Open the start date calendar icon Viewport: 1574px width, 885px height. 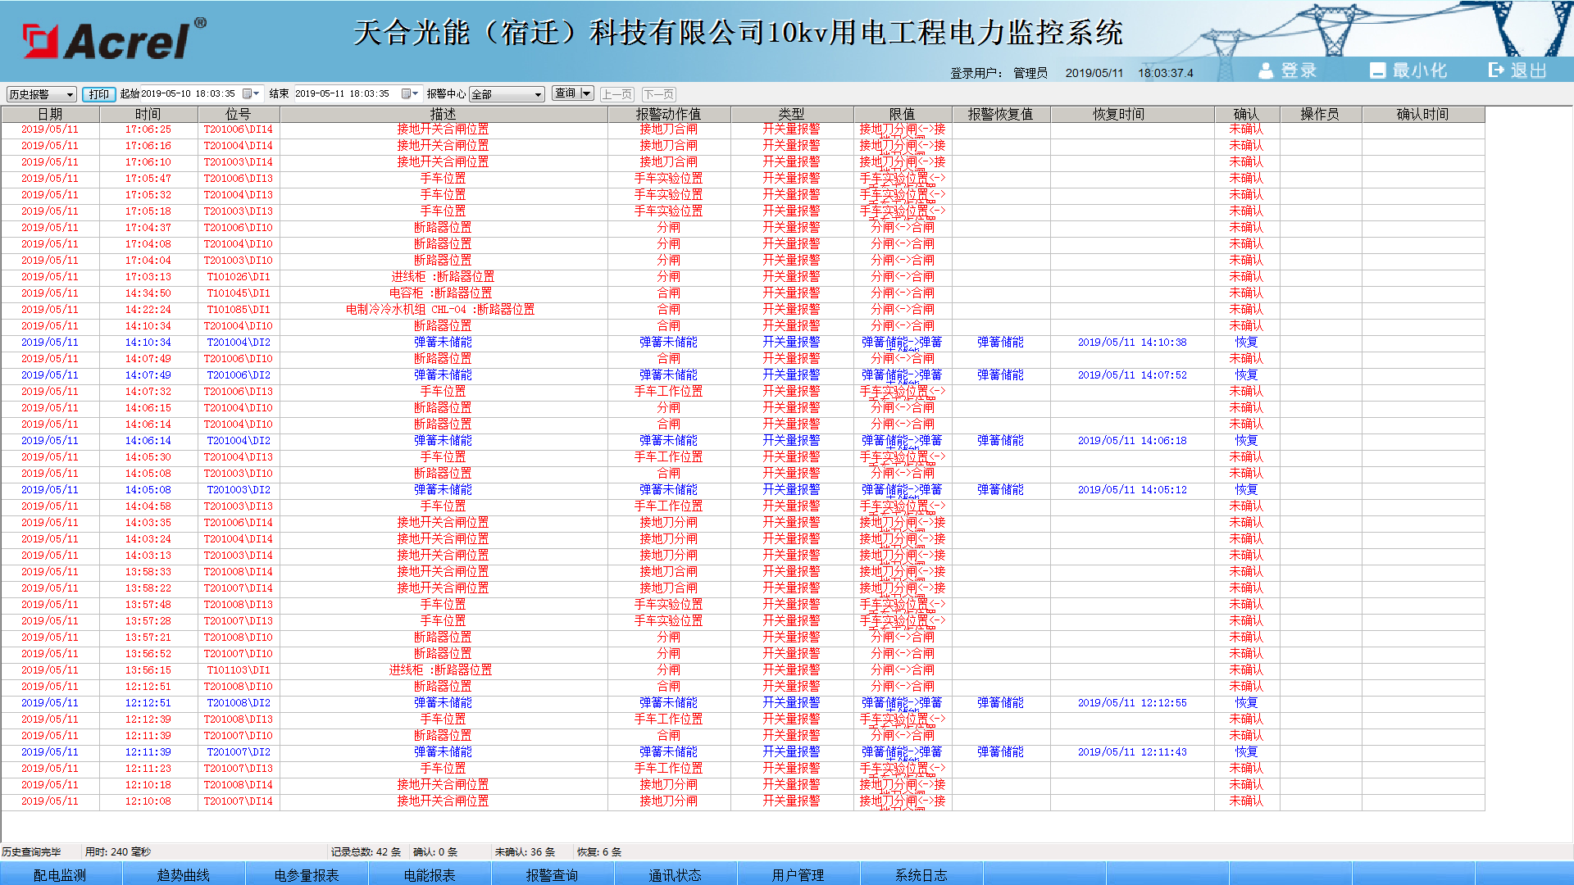[247, 94]
